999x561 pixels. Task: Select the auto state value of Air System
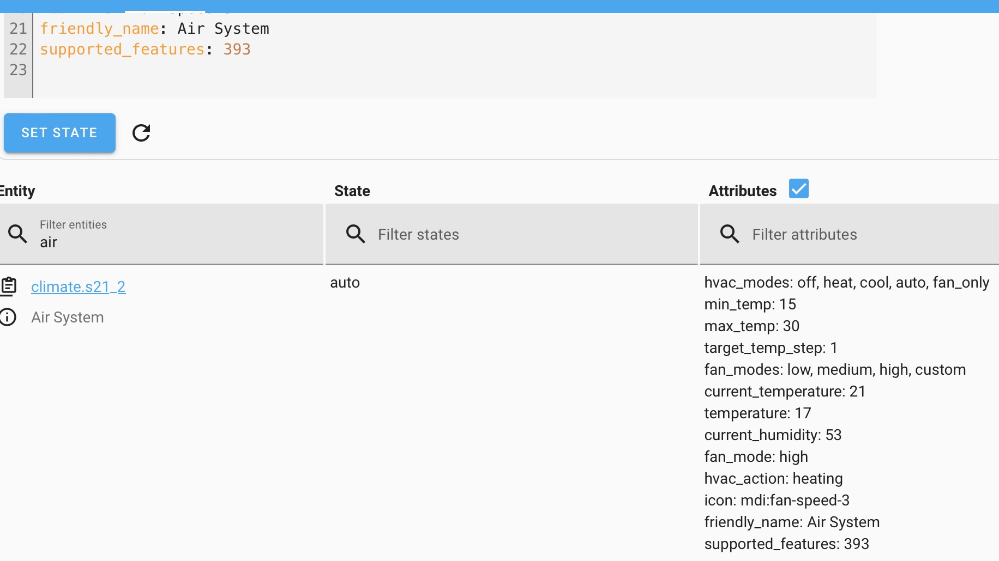tap(345, 283)
